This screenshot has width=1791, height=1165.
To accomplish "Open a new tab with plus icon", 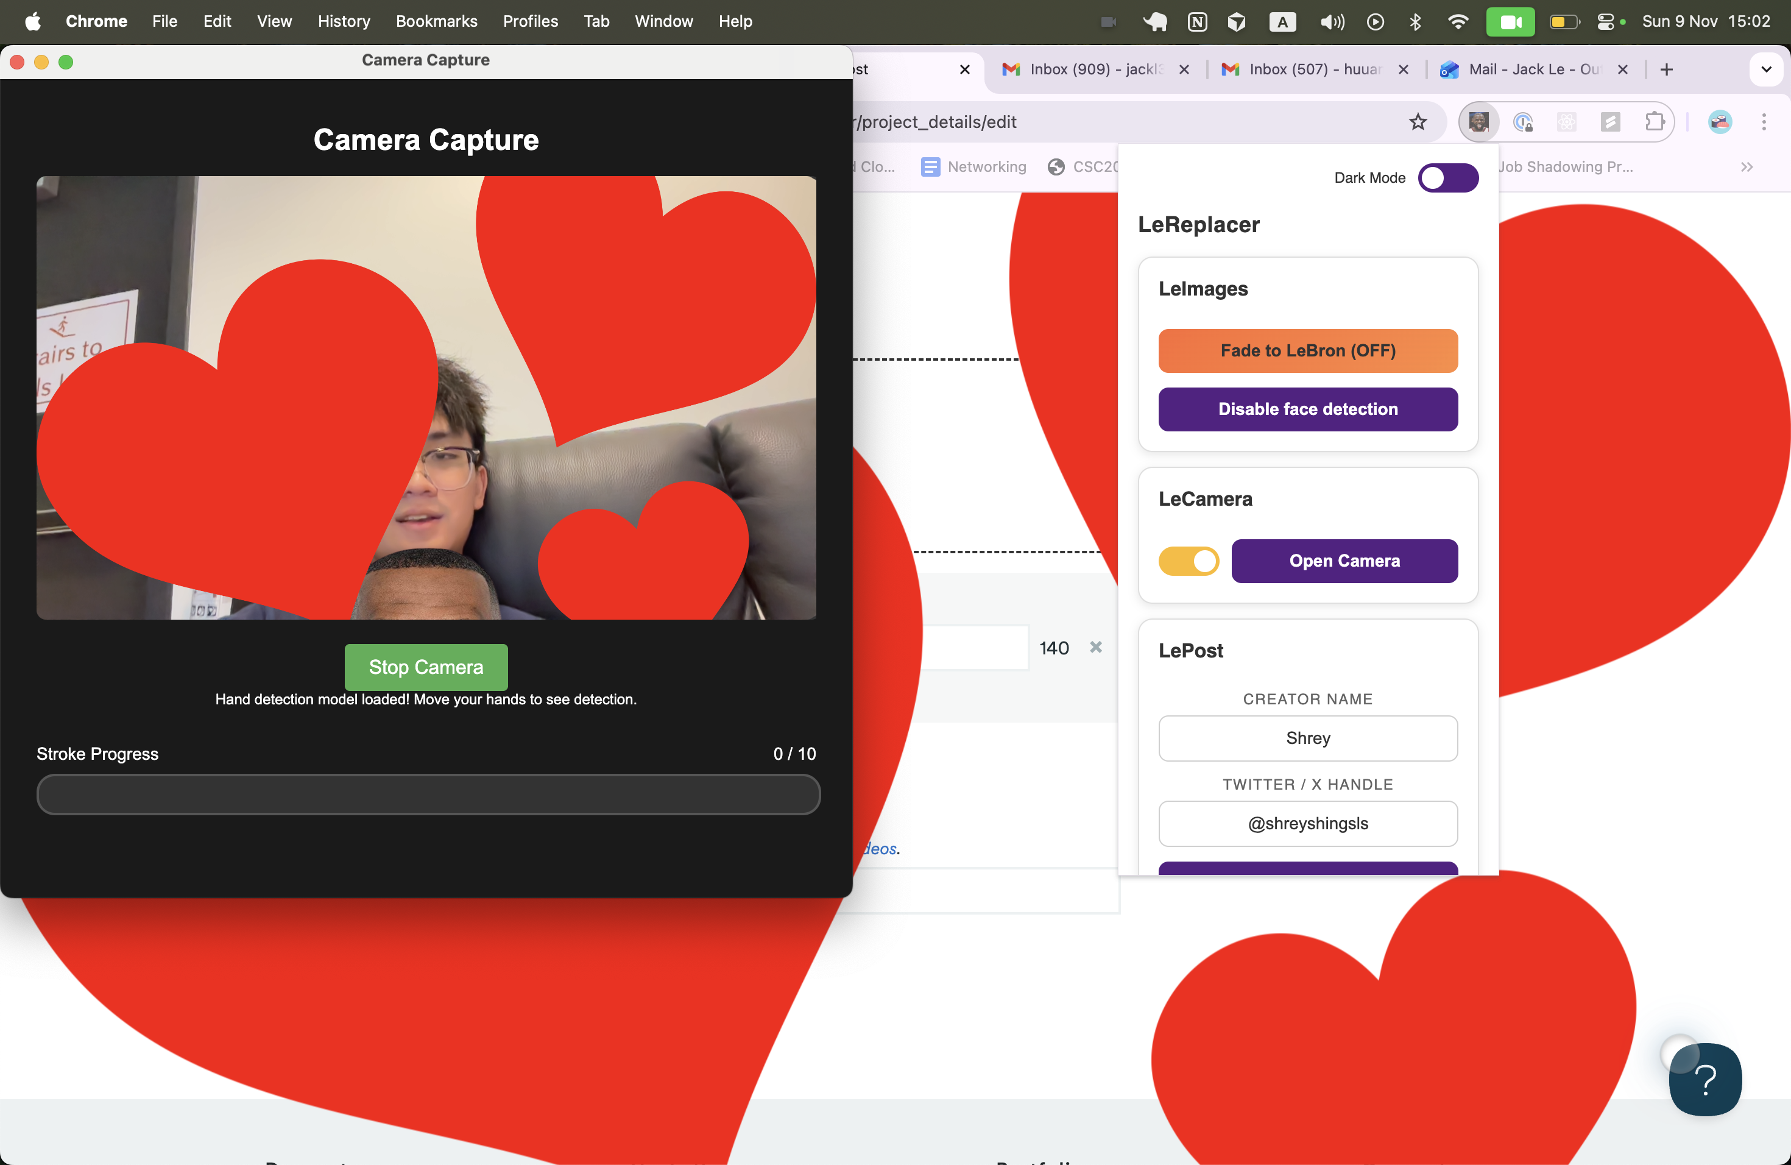I will click(x=1666, y=69).
